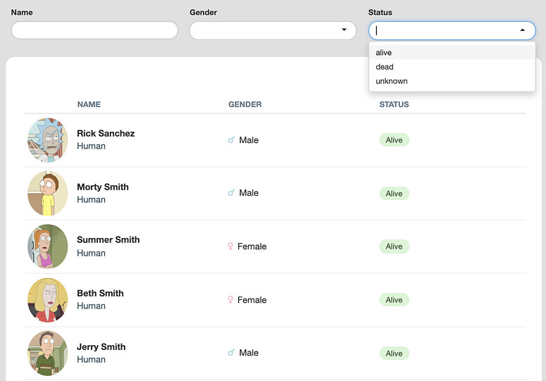This screenshot has width=546, height=381.
Task: Click the name Jerry Smith
Action: click(x=101, y=347)
